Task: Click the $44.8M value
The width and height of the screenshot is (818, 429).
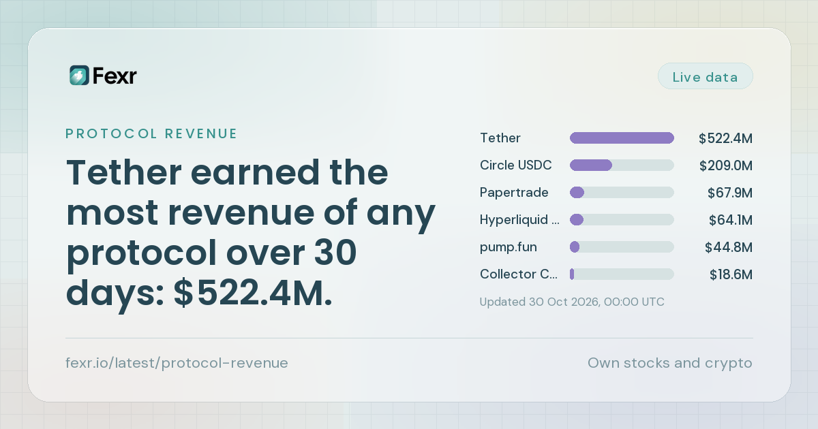Action: [x=729, y=247]
